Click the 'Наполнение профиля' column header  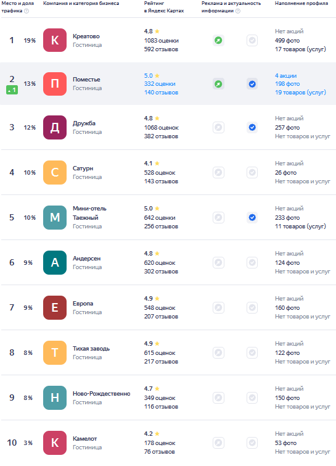pos(301,3)
